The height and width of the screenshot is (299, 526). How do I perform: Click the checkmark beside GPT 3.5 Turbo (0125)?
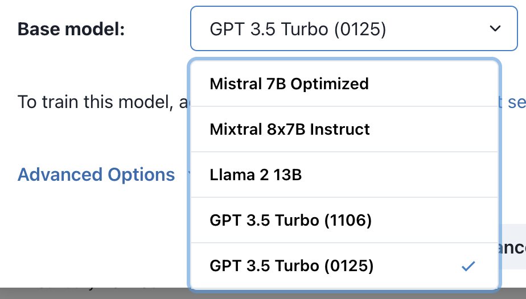pos(468,266)
